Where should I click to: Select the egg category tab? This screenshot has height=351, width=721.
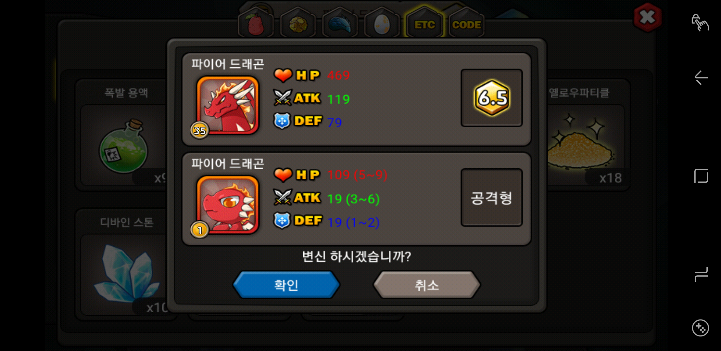[382, 23]
